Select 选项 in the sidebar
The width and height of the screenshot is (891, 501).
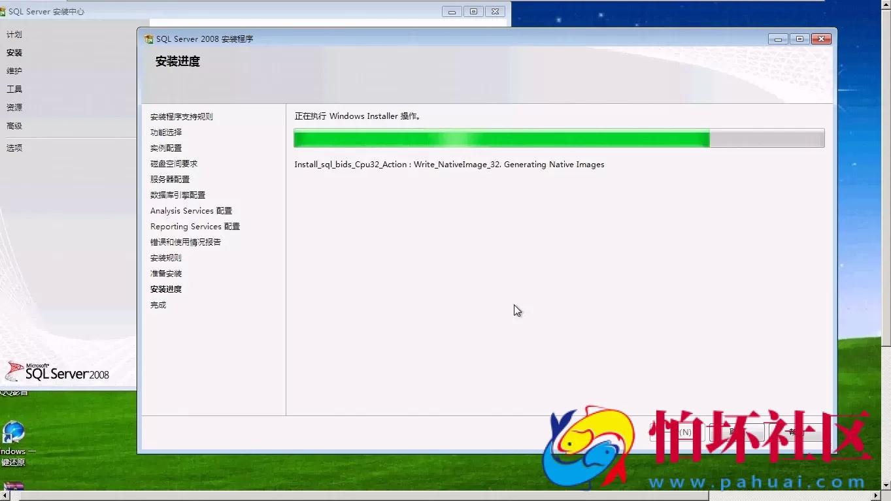14,148
